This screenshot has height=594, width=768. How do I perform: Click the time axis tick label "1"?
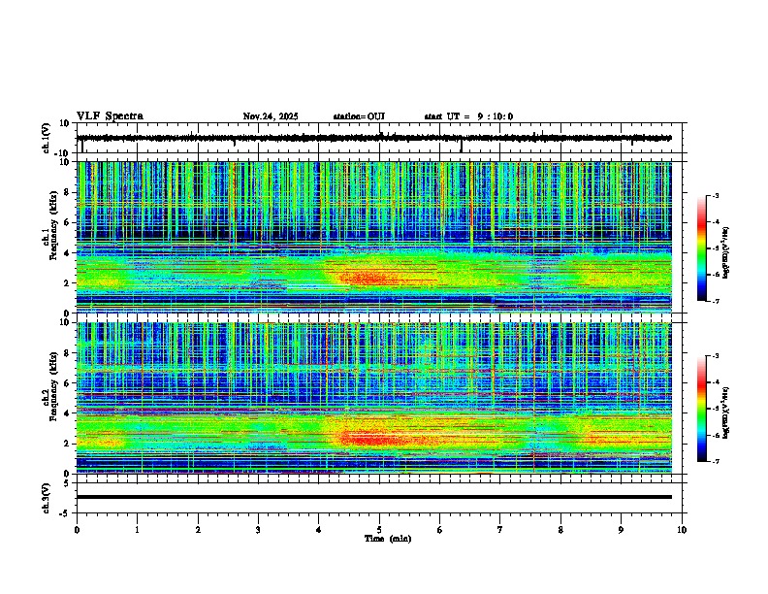point(137,530)
